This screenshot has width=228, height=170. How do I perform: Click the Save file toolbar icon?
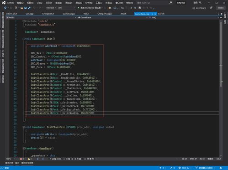pos(26,8)
